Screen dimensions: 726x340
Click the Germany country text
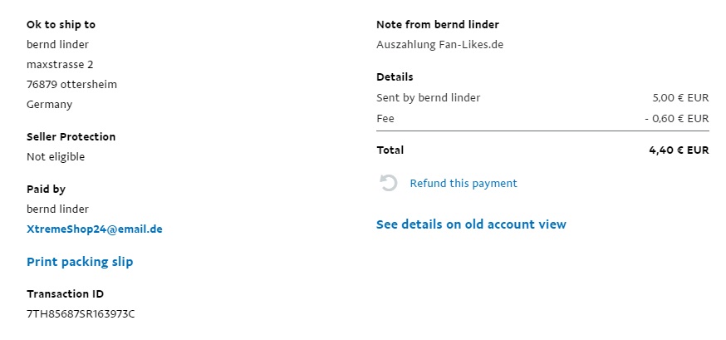tap(49, 104)
